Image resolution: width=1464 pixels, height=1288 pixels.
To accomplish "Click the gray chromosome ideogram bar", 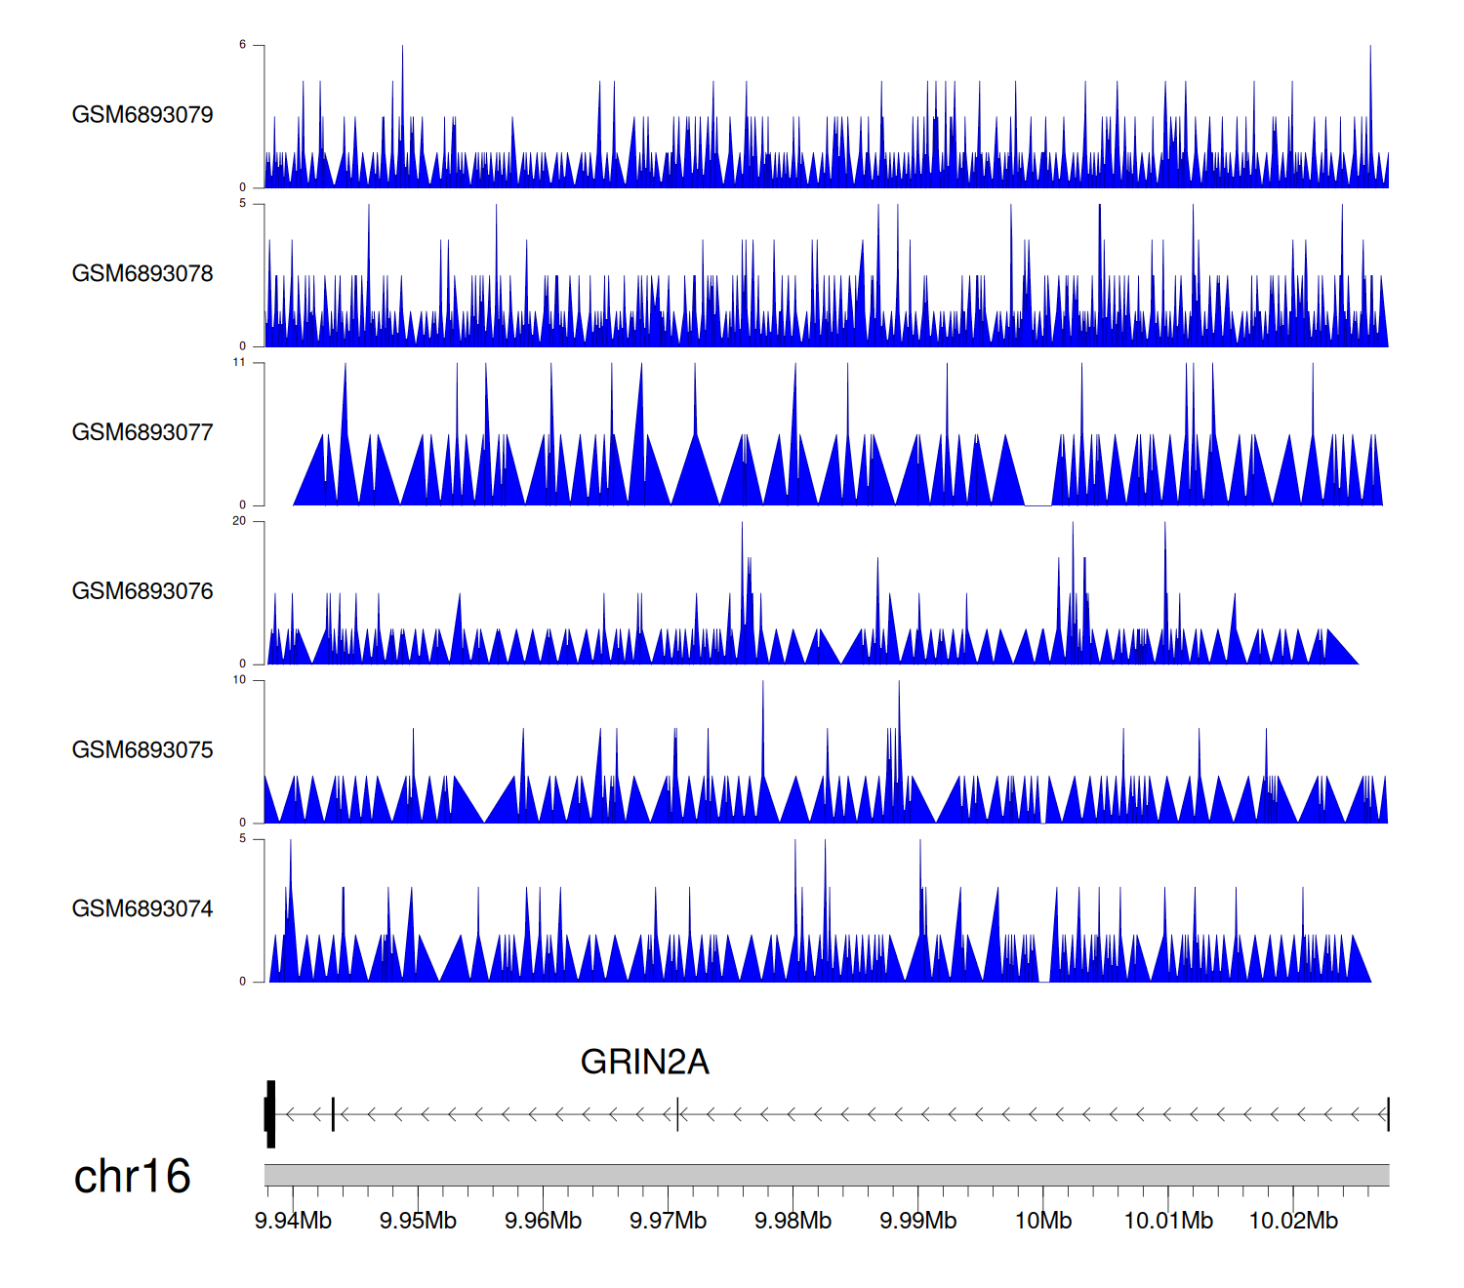I will (826, 1175).
